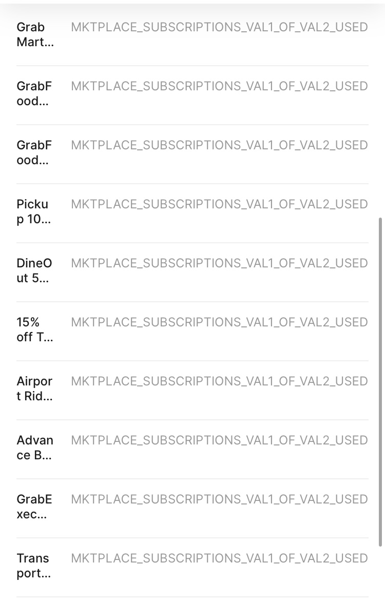
Task: Open the Advance Booking subscription entry
Action: pos(34,448)
